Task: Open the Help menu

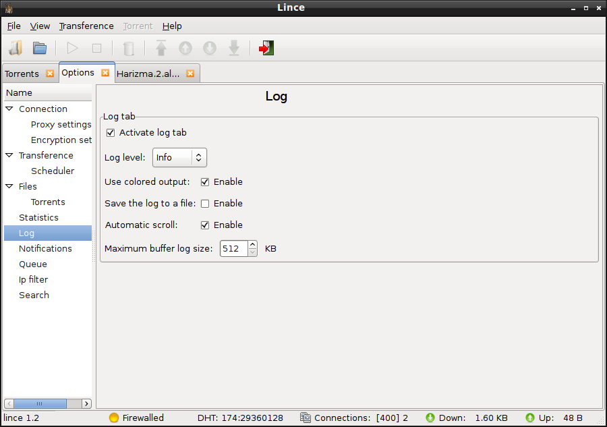Action: 172,26
